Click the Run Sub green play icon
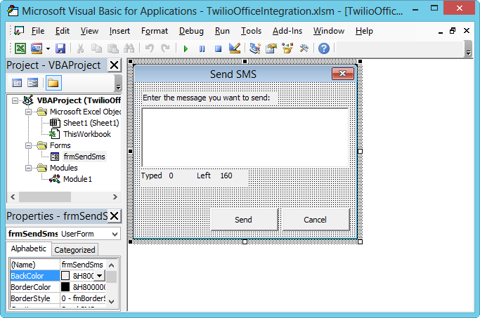The width and height of the screenshot is (480, 318). tap(186, 48)
